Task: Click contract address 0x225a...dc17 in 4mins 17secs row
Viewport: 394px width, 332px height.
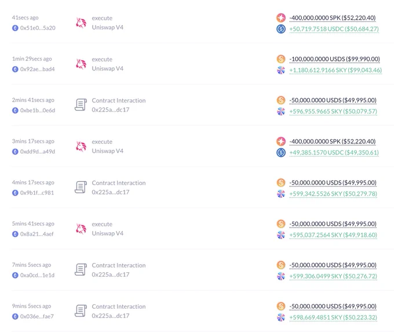Action: coord(111,192)
